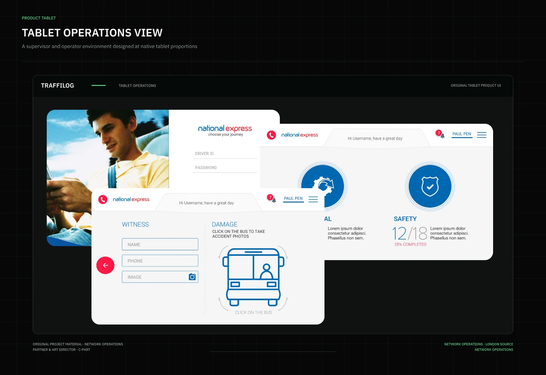Viewport: 546px width, 375px height.
Task: Click the DRIVER ID input field
Action: point(225,153)
